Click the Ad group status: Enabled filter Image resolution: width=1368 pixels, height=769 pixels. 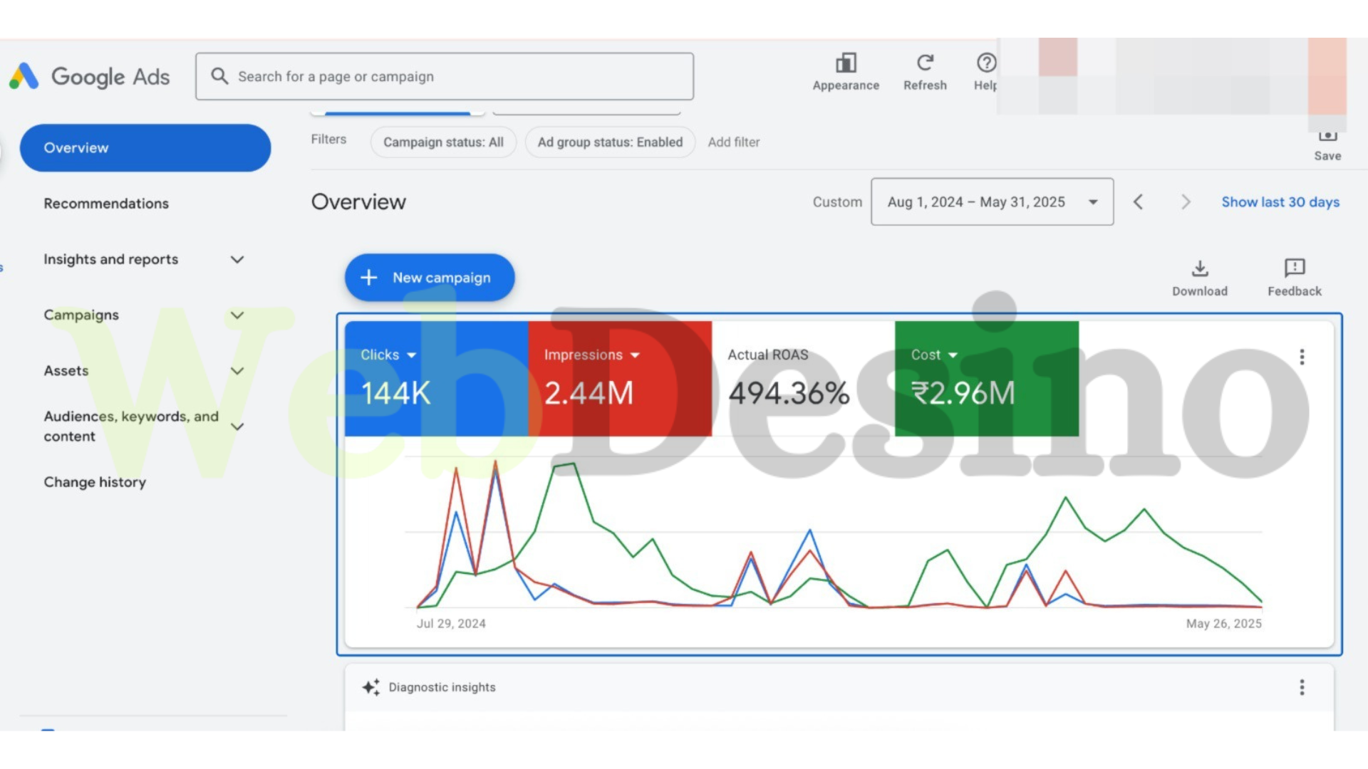609,142
